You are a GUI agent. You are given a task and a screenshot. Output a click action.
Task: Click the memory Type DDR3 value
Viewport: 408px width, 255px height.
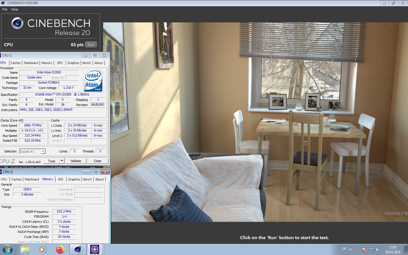pyautogui.click(x=27, y=189)
